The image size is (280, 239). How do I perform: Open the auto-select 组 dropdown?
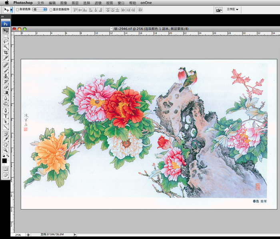pos(40,10)
